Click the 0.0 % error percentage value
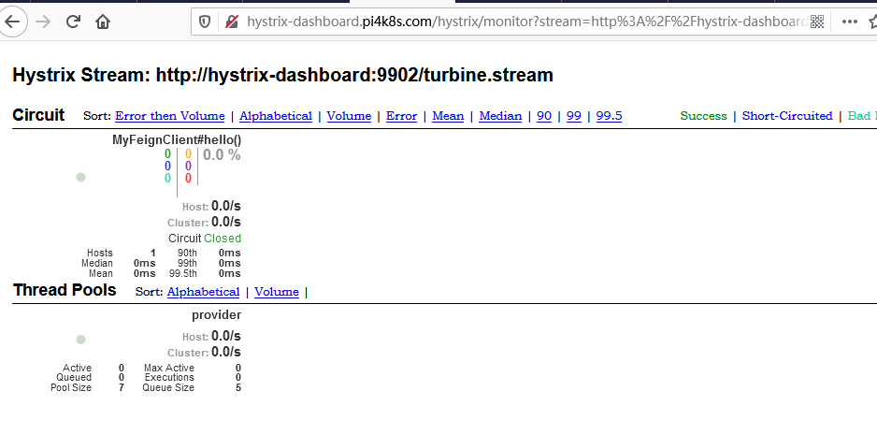877x435 pixels. pos(222,155)
